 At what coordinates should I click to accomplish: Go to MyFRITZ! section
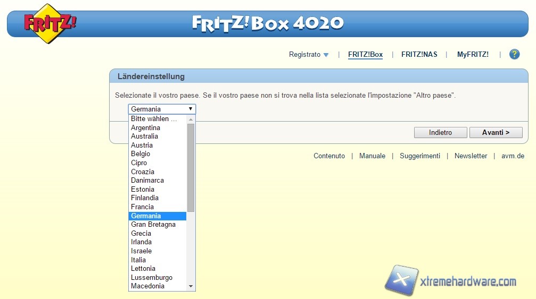(473, 54)
